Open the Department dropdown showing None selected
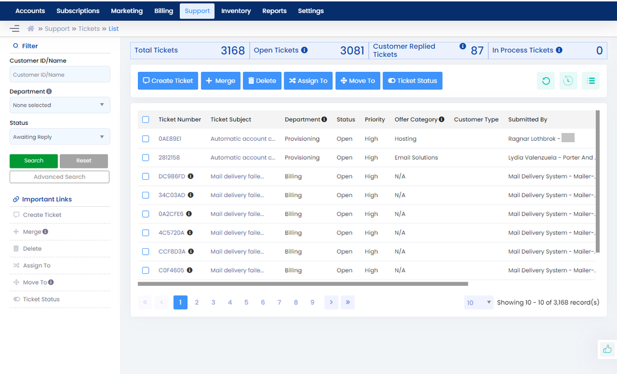 (59, 105)
